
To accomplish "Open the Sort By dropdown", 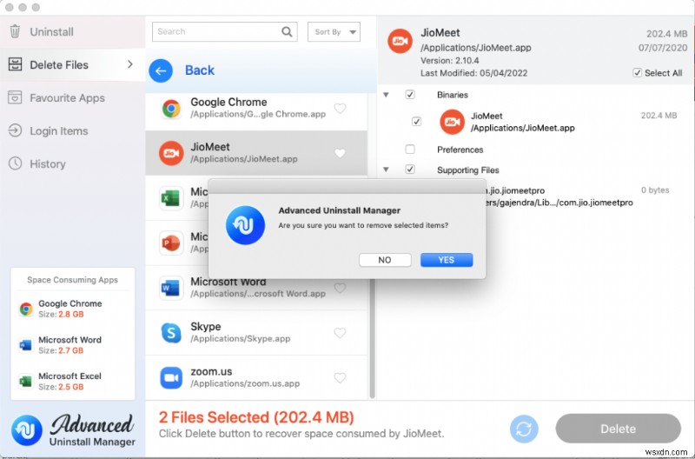I will (334, 31).
